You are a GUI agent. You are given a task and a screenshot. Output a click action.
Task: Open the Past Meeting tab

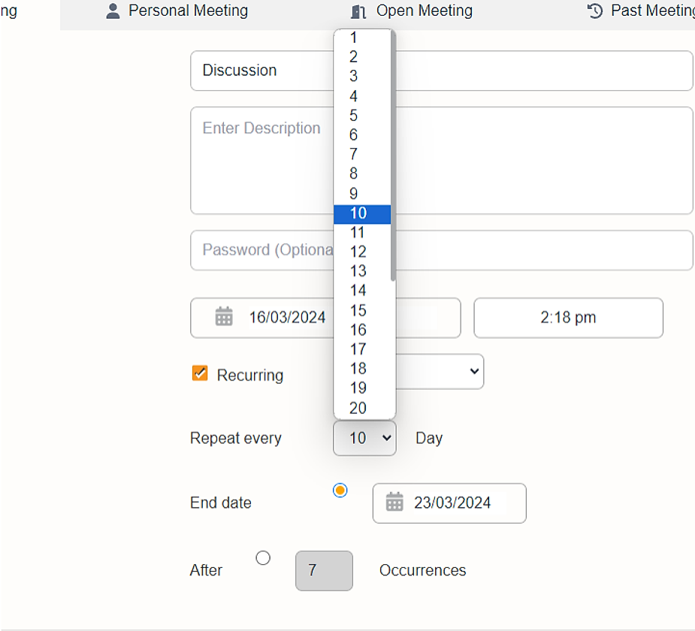[641, 11]
